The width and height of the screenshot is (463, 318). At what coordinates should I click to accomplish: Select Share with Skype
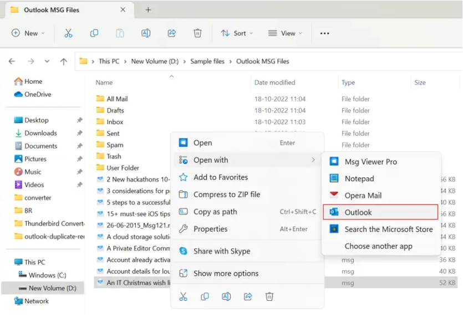tap(247, 251)
